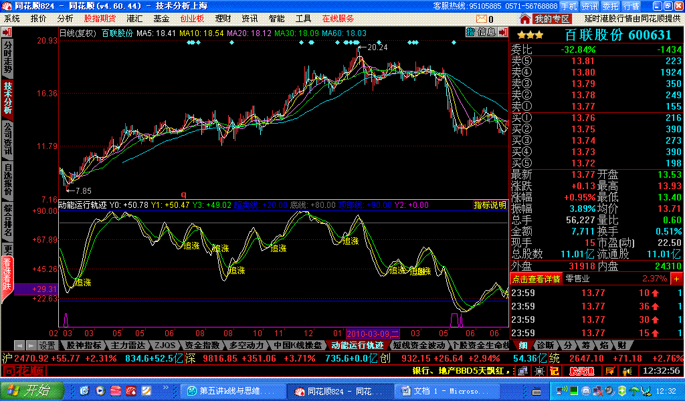The width and height of the screenshot is (685, 401).
Task: Open the 工具 menu
Action: click(303, 19)
